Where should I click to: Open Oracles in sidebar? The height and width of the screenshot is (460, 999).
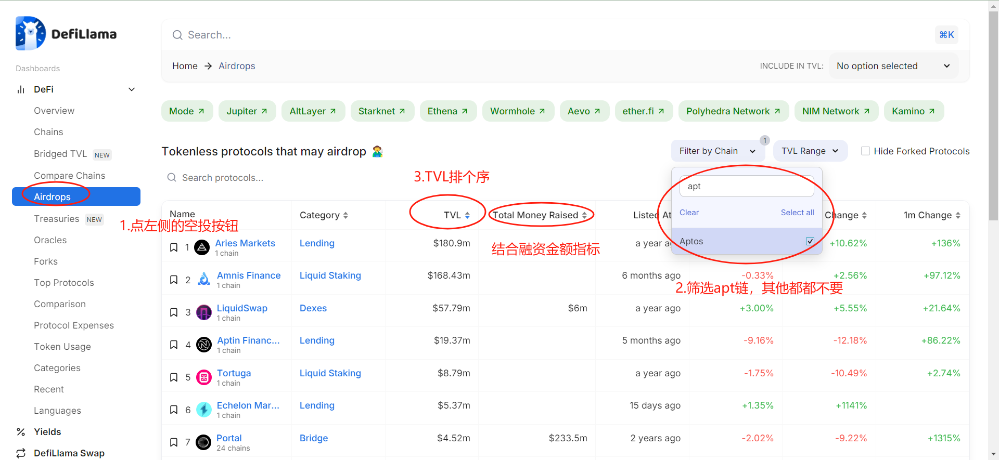50,240
